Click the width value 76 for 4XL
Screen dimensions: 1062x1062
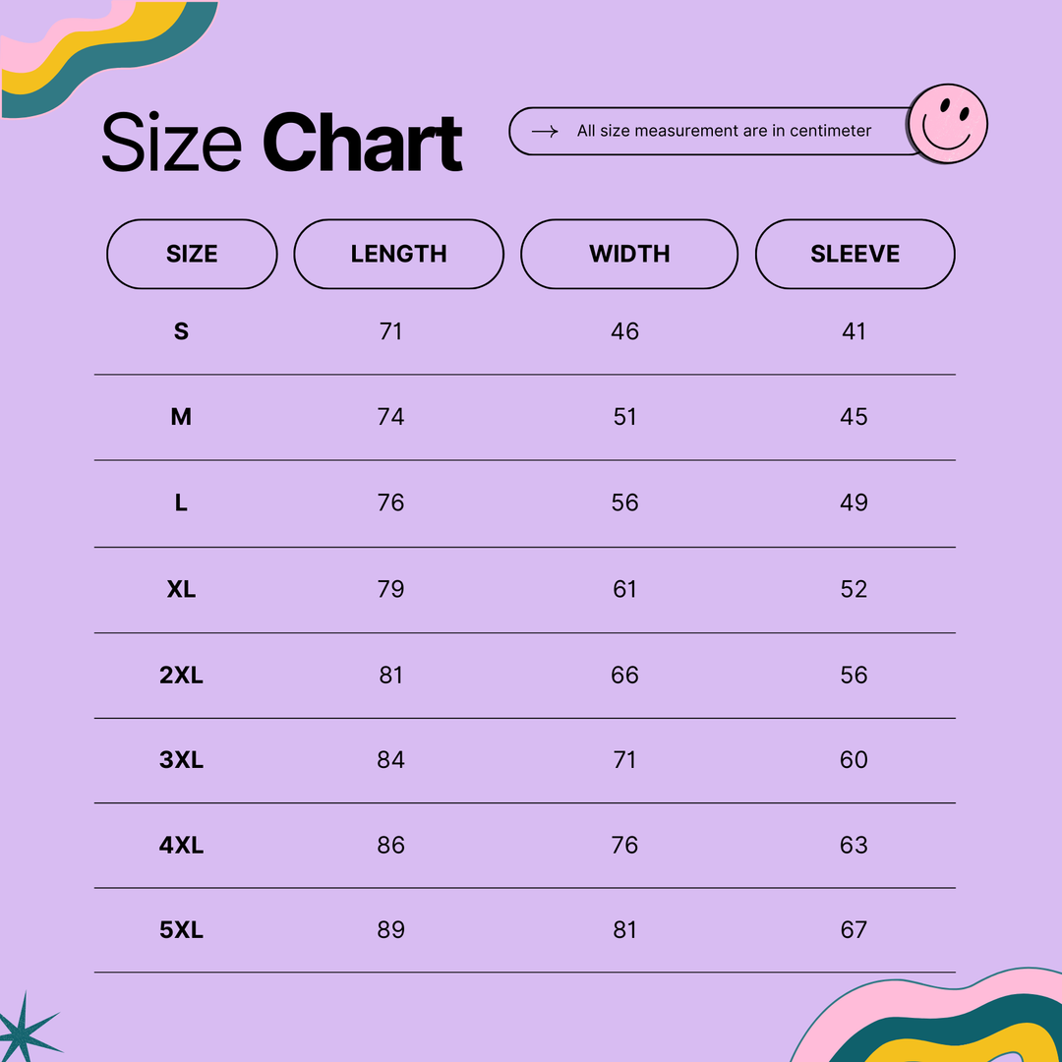tap(624, 845)
